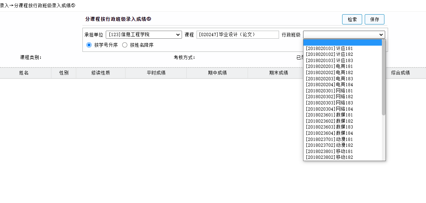Choose [2018023601]数媒181 class

click(x=329, y=115)
